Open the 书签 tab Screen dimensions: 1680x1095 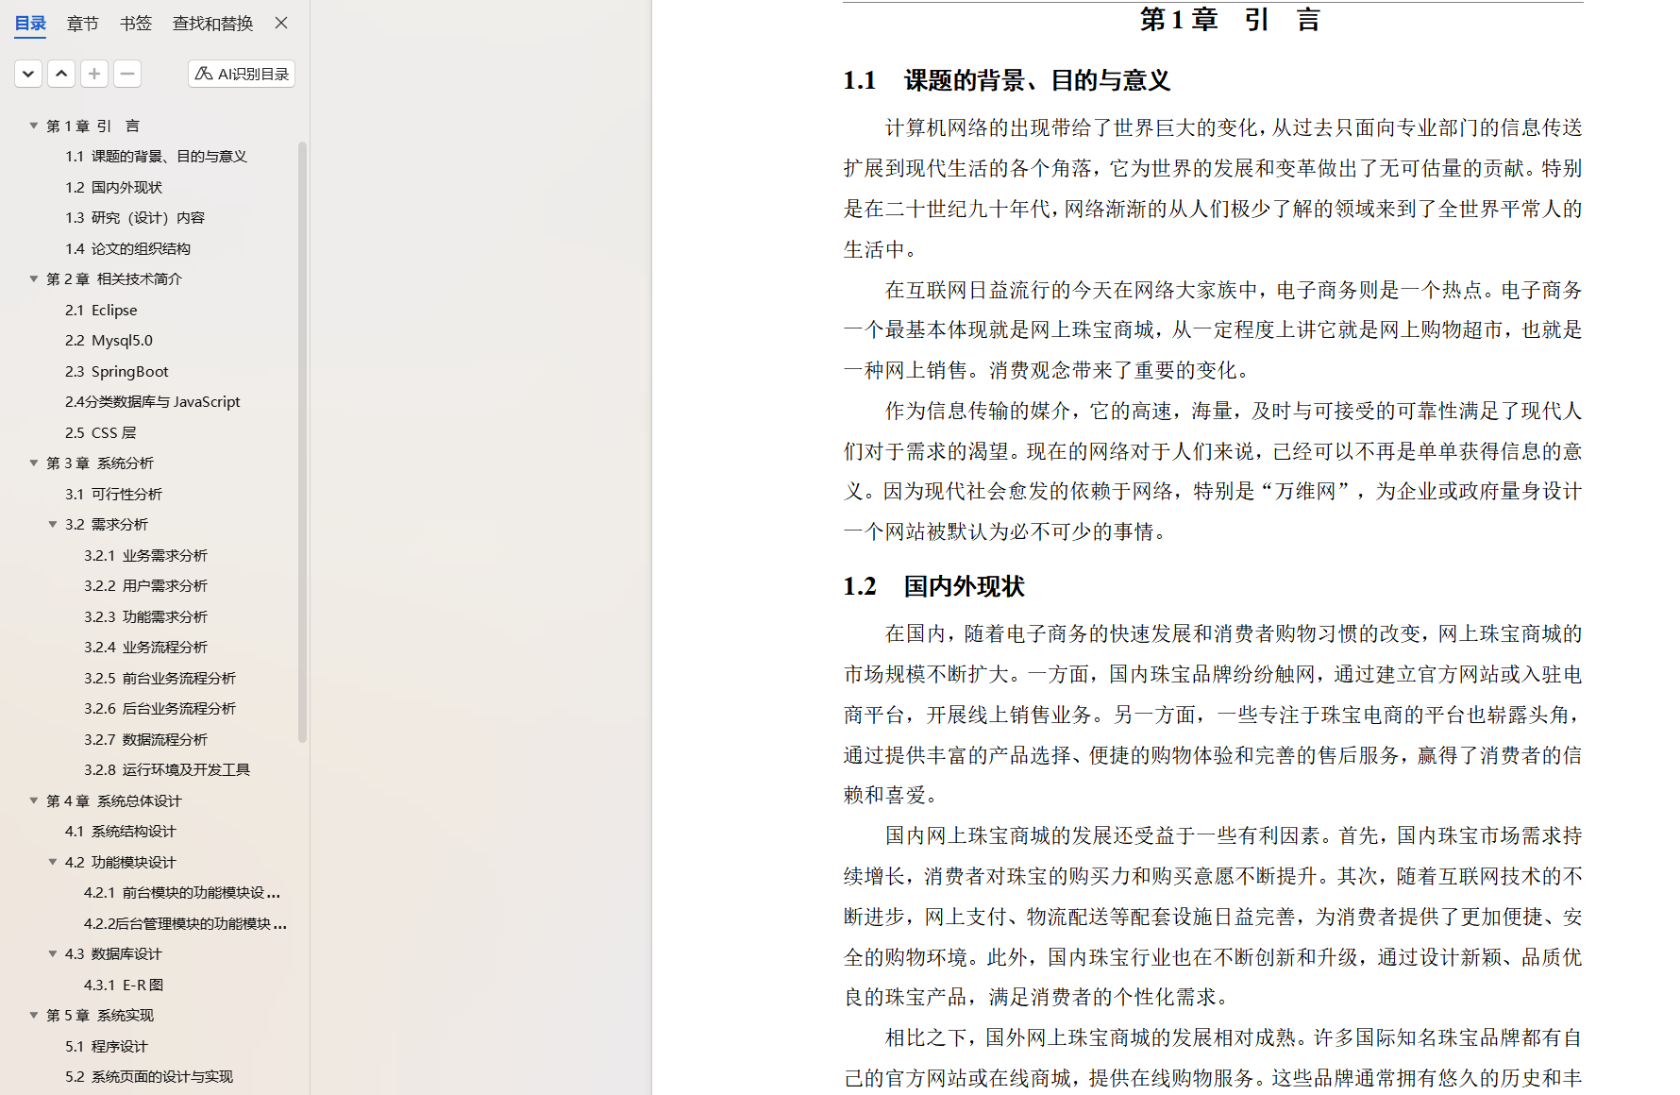point(136,24)
